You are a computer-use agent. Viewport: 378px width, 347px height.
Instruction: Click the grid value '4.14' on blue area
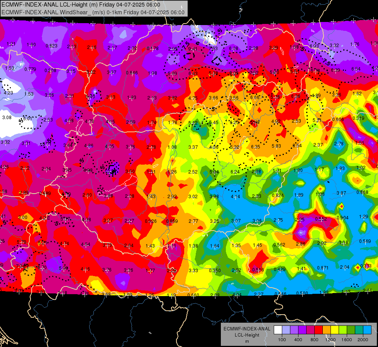coord(235,197)
